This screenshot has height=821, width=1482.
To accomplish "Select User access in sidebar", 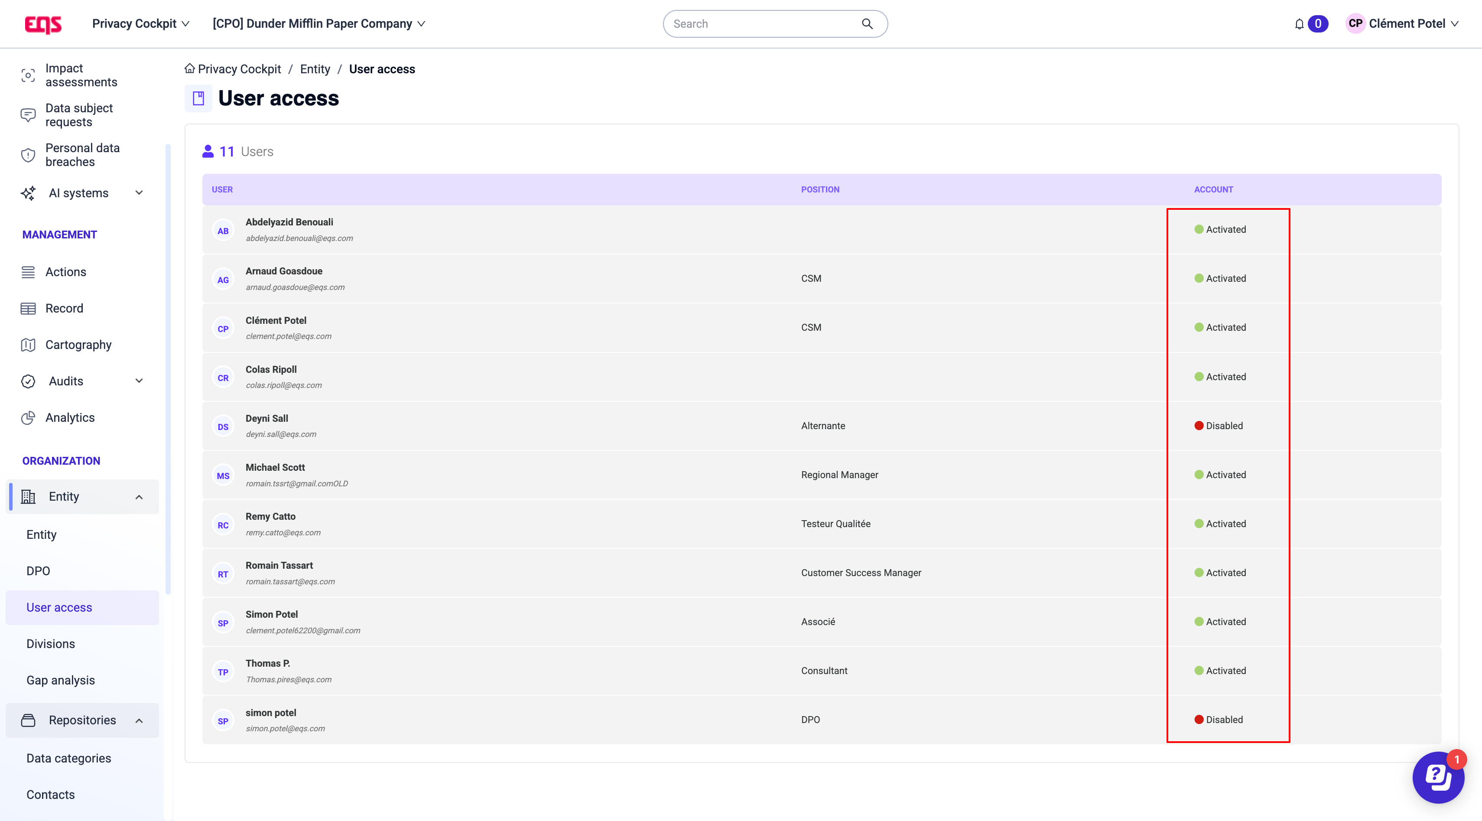I will [x=82, y=608].
